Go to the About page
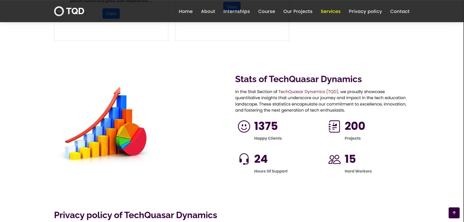Image resolution: width=464 pixels, height=222 pixels. pyautogui.click(x=208, y=11)
